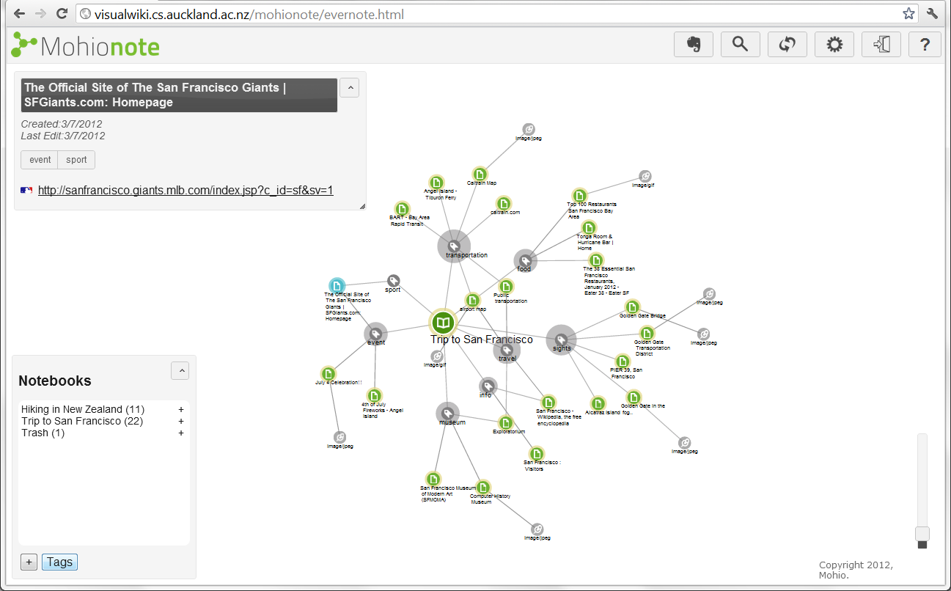Screen dimensions: 951x591
Task: Open the 38 Essential Restaurants note node
Action: point(597,260)
